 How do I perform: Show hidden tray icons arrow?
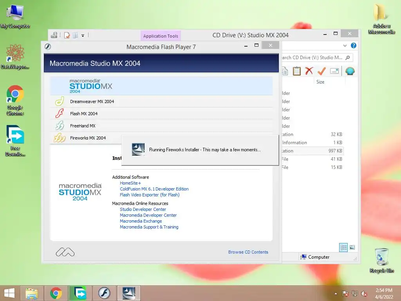pyautogui.click(x=336, y=294)
